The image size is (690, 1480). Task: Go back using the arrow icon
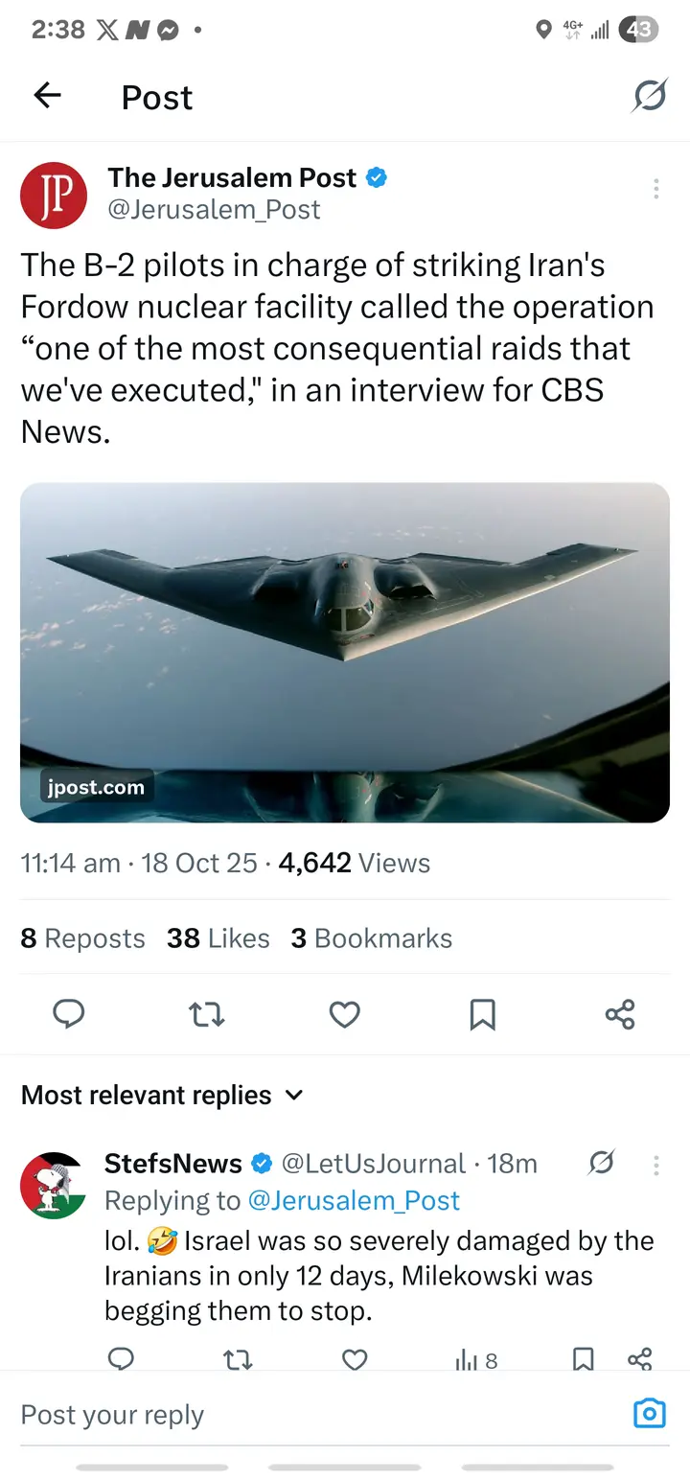pyautogui.click(x=47, y=95)
